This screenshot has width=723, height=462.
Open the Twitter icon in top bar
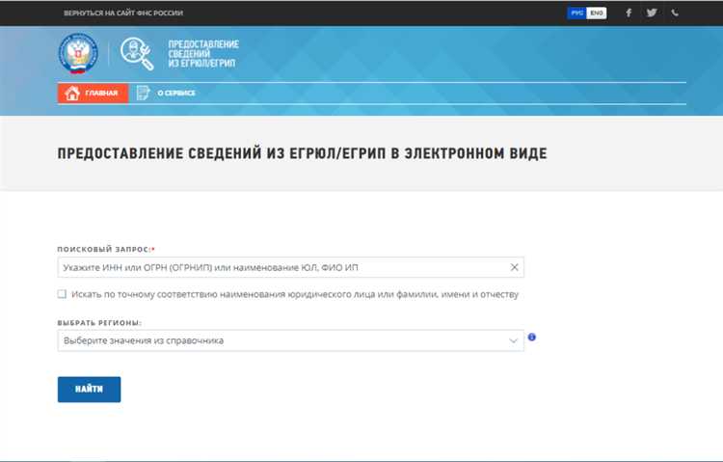click(652, 13)
